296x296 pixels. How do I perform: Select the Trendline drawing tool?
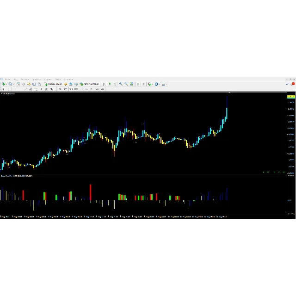(x=25, y=89)
